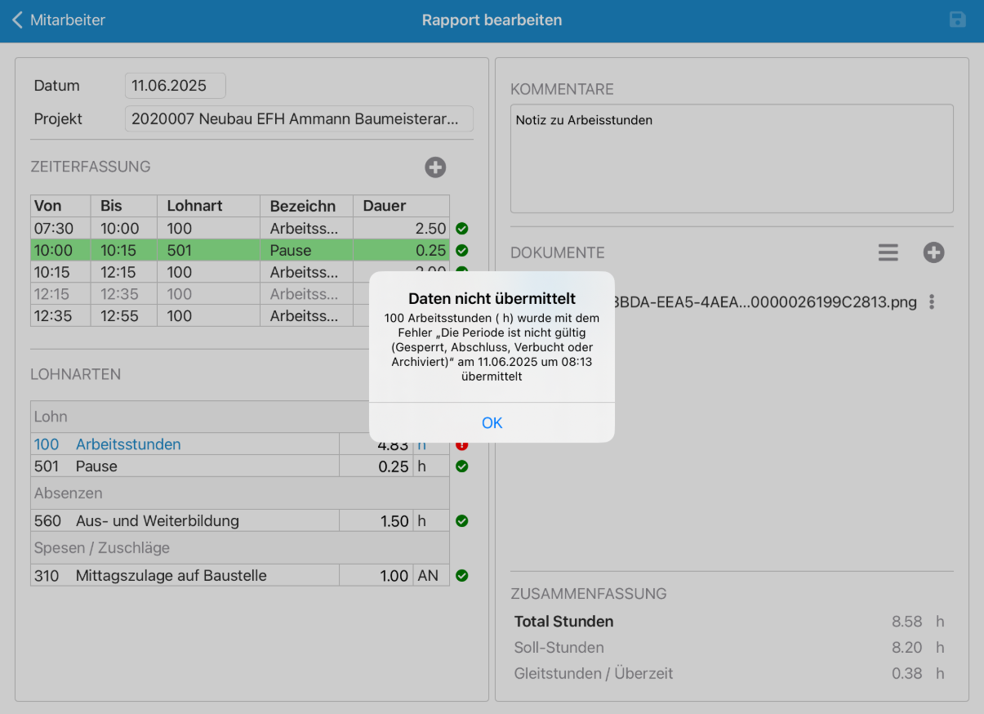
Task: Open the Projekt selector field
Action: (299, 119)
